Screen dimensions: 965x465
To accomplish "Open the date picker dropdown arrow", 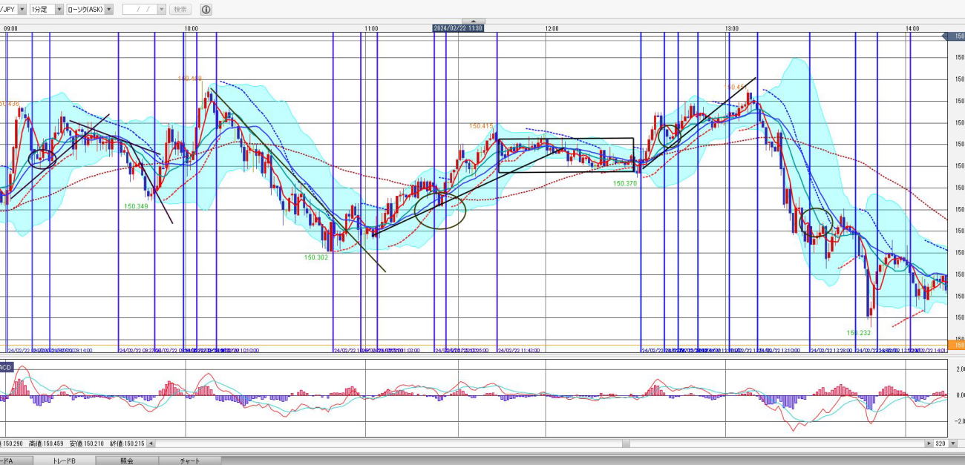I will coord(161,10).
